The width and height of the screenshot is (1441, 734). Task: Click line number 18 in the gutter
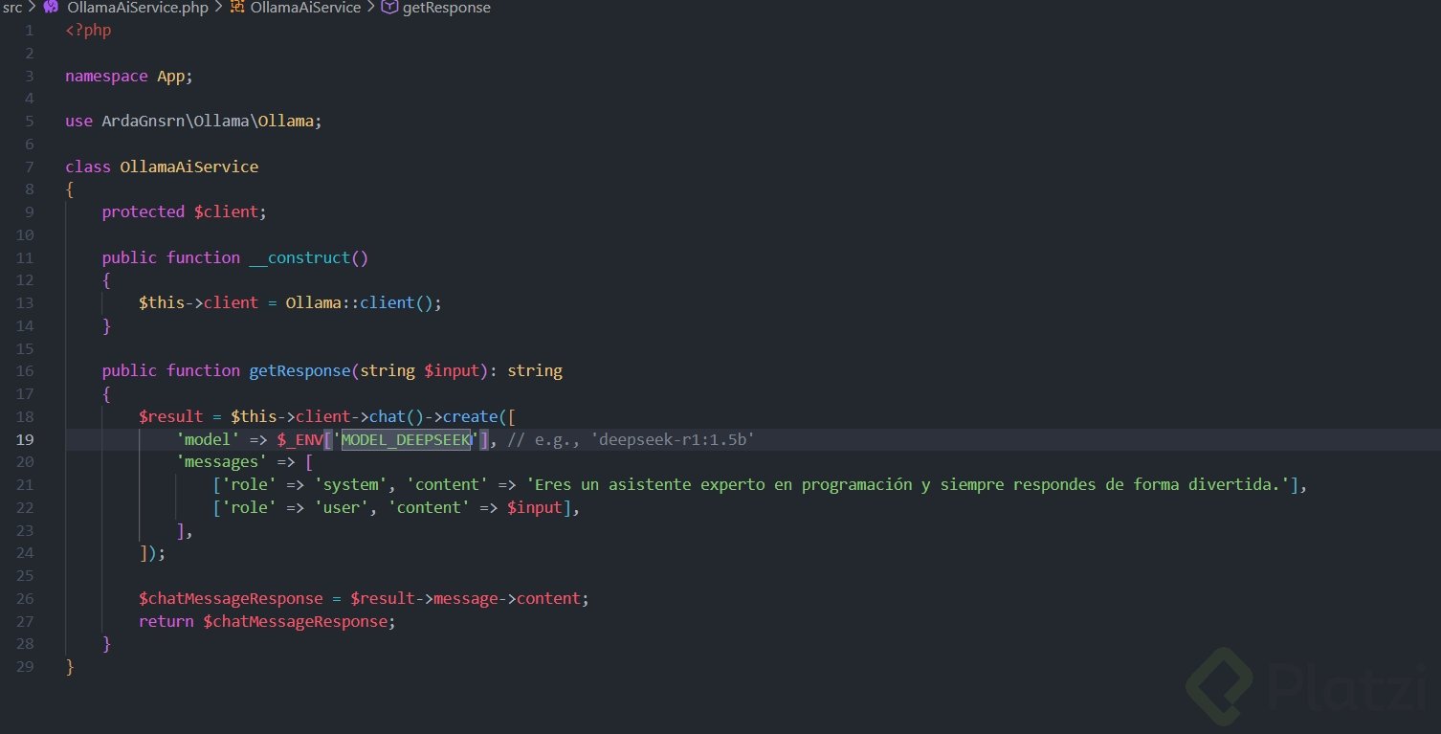click(x=26, y=417)
